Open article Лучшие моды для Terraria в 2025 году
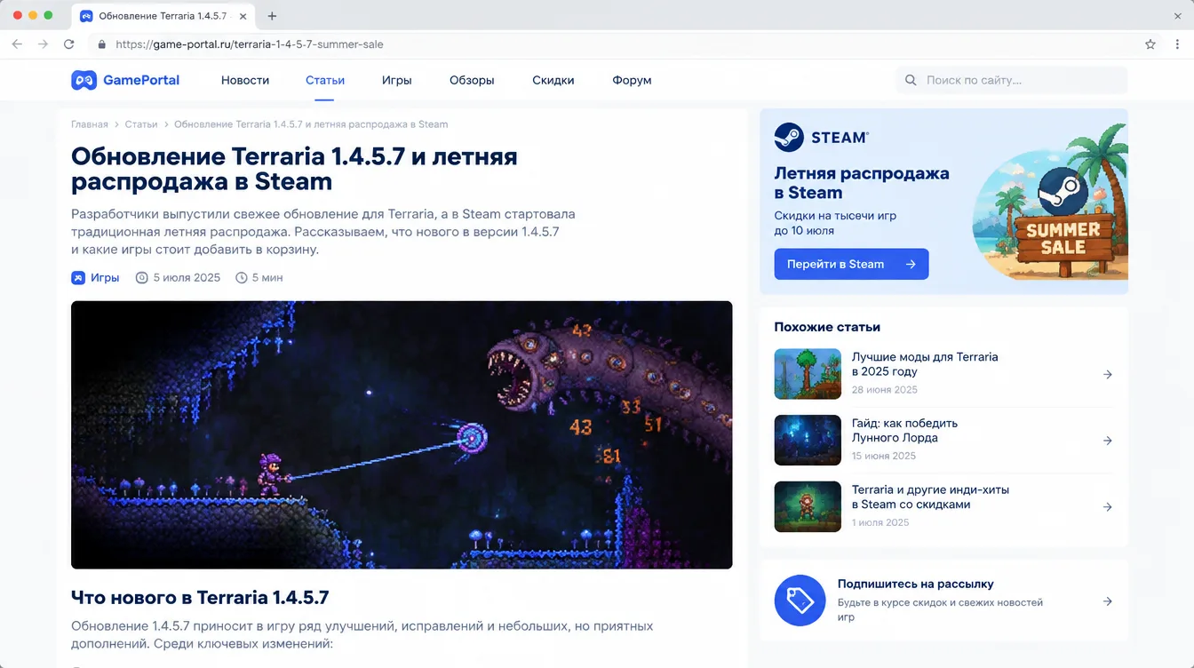The image size is (1194, 668). click(x=925, y=364)
